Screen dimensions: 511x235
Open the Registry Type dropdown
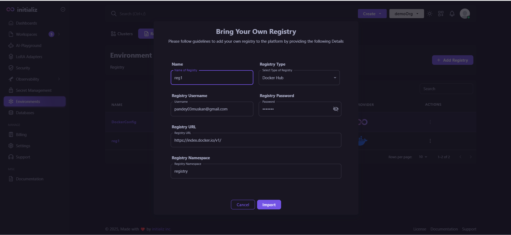tap(299, 78)
